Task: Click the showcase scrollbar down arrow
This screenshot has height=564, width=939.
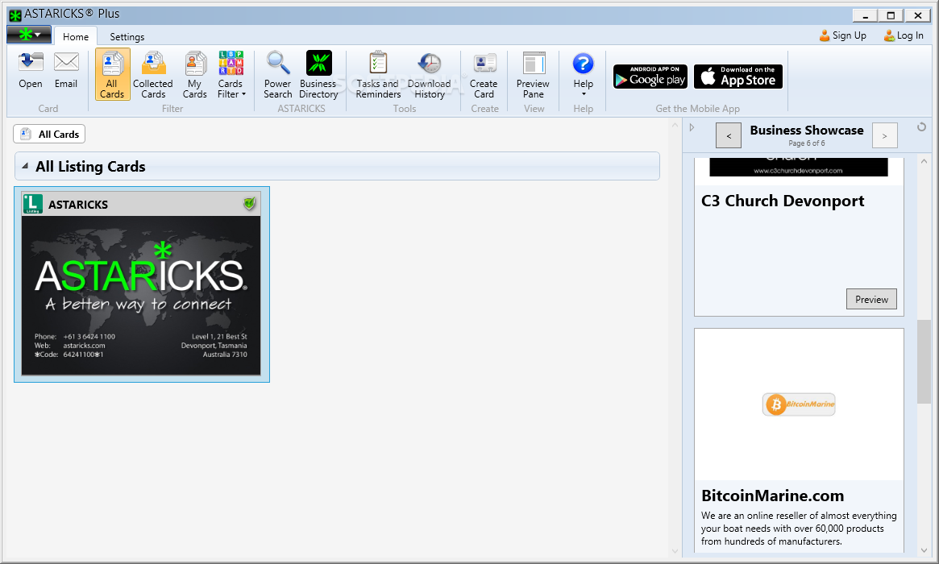Action: (x=924, y=550)
